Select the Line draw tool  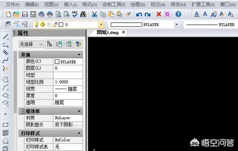tap(5, 37)
